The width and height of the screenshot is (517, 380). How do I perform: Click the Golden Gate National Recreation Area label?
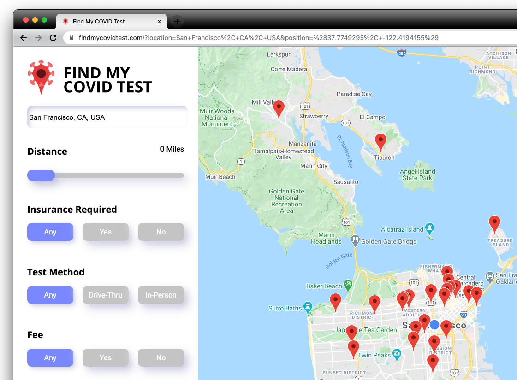[286, 201]
